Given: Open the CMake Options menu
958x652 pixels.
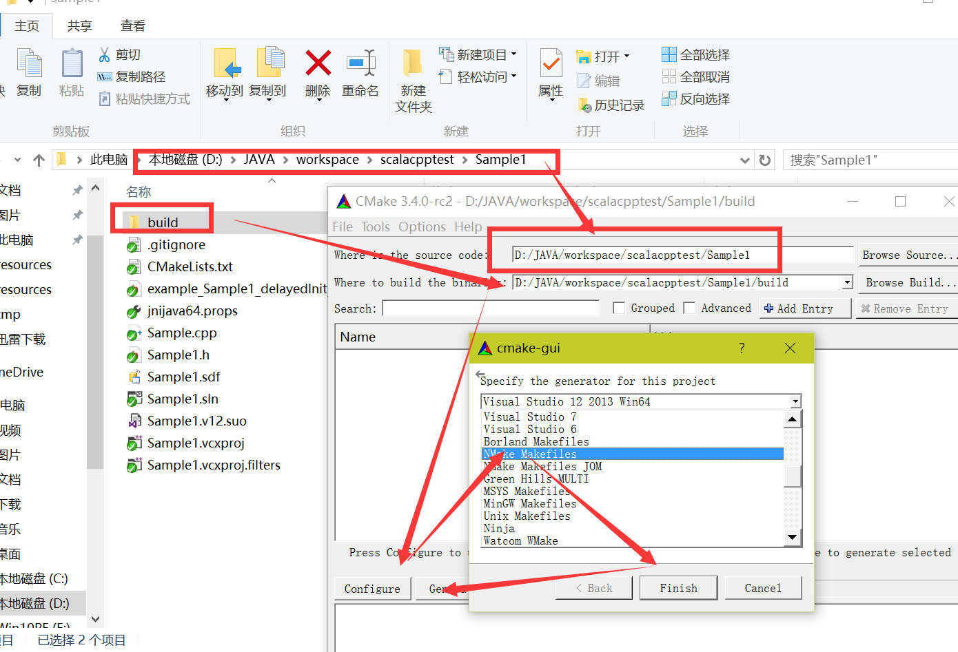Looking at the screenshot, I should pos(422,227).
